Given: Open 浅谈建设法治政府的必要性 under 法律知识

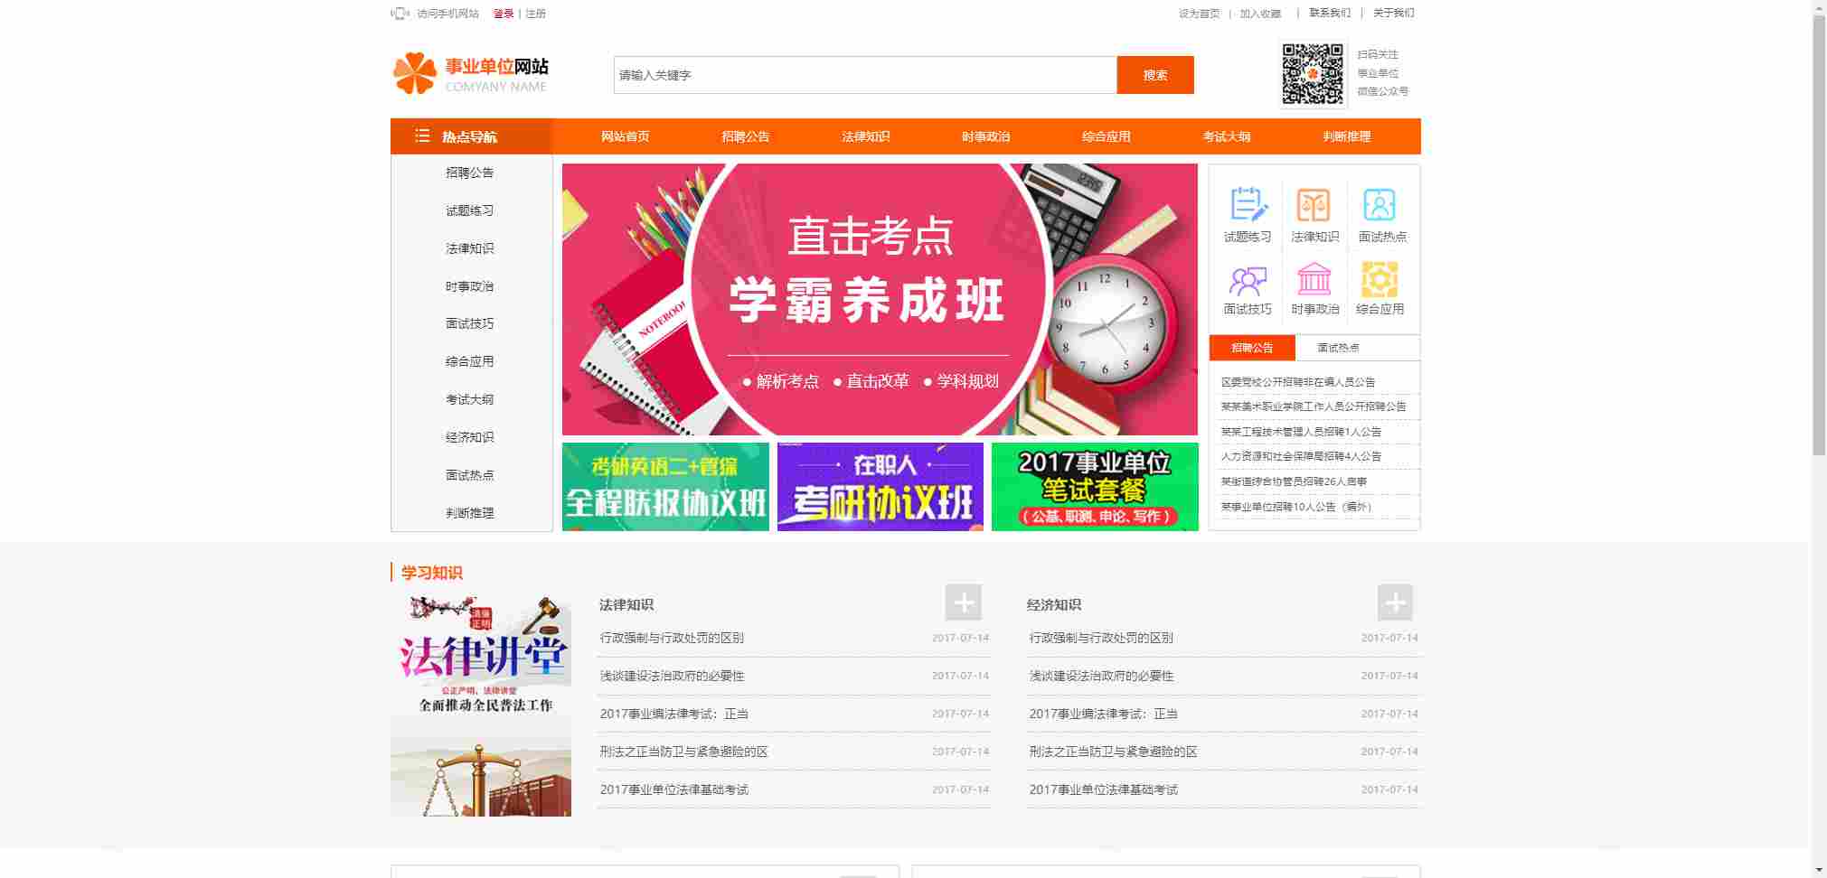Looking at the screenshot, I should click(672, 676).
